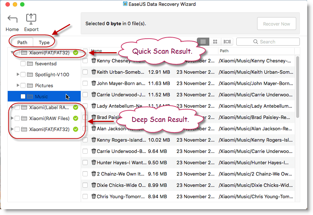Switch to cover flow view icon

(x=227, y=42)
